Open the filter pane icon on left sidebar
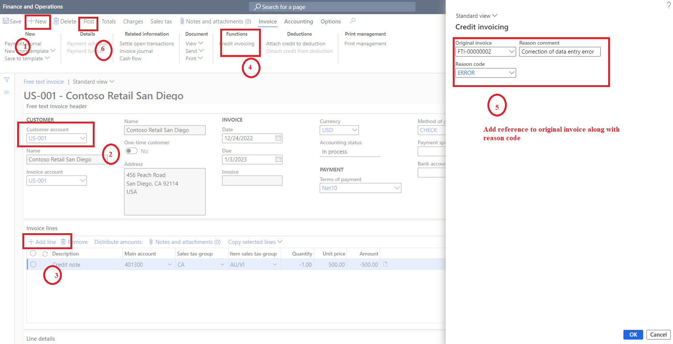673x344 pixels. tap(7, 80)
